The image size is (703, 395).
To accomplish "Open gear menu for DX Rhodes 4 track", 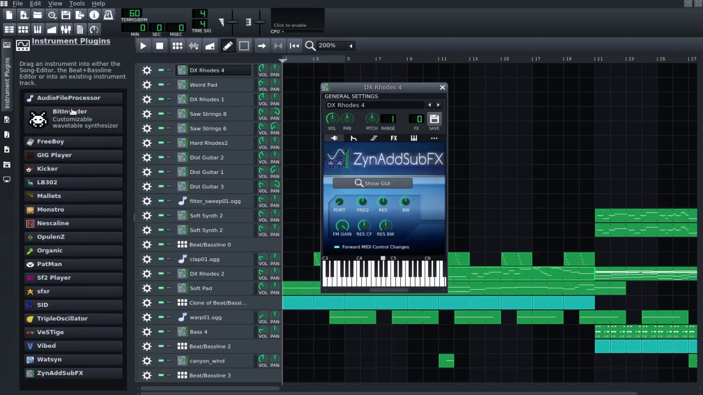I will (x=147, y=70).
